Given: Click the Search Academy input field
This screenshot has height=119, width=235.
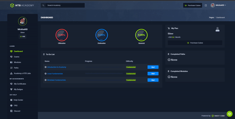Looking at the screenshot, I should 65,5.
